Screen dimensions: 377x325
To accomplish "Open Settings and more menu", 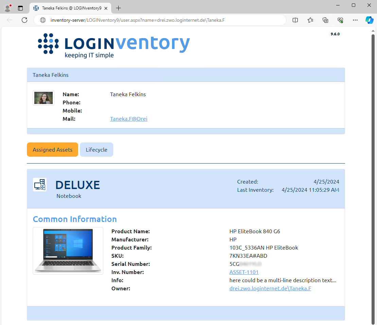I will (355, 20).
